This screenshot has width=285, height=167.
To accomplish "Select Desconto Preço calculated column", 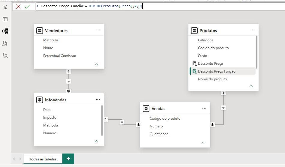I will [210, 64].
